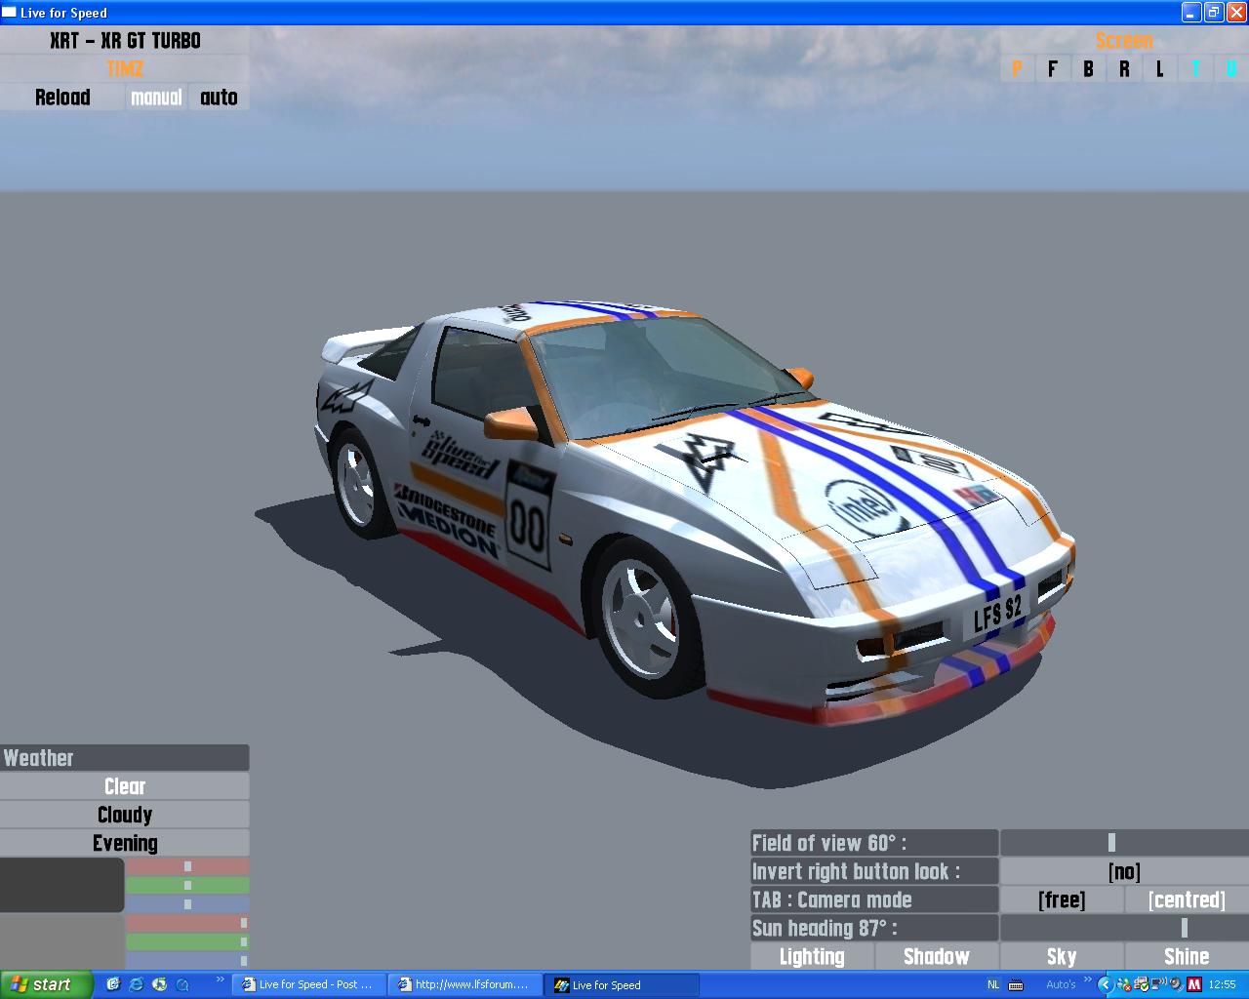Select the cyan U screen mode
This screenshot has height=999, width=1249.
coord(1231,69)
